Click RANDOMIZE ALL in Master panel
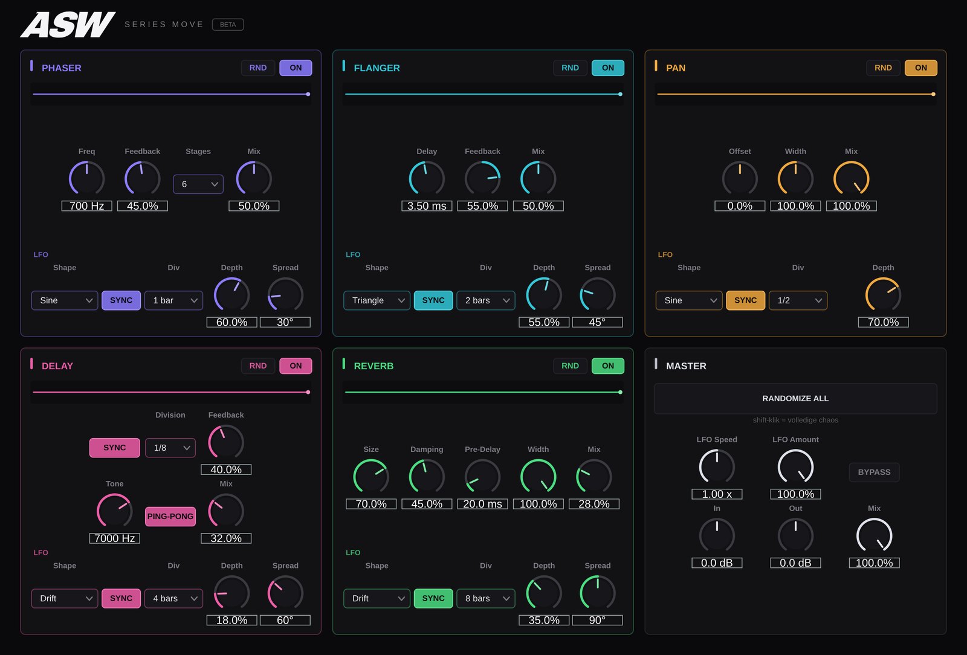Image resolution: width=967 pixels, height=655 pixels. click(x=795, y=399)
